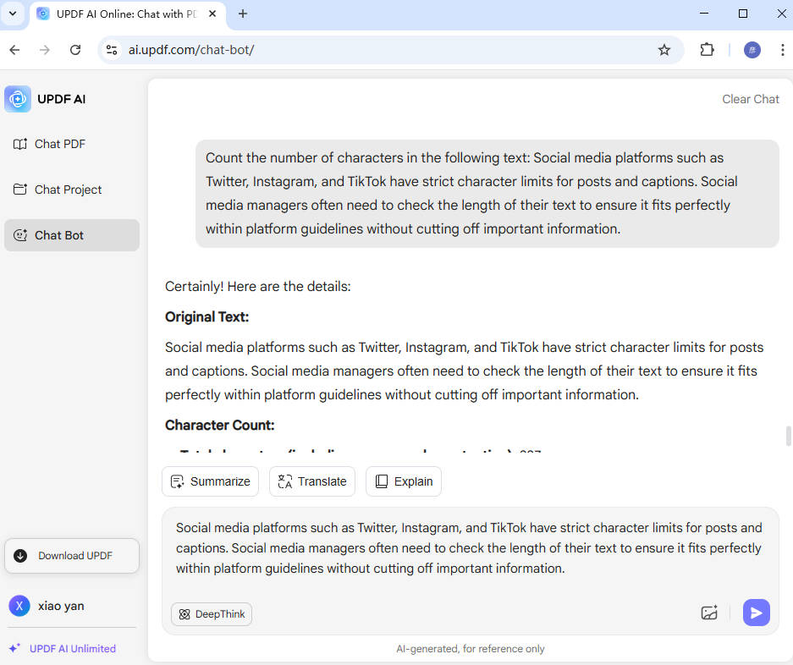This screenshot has height=665, width=793.
Task: Click the Explain quick action
Action: (404, 481)
